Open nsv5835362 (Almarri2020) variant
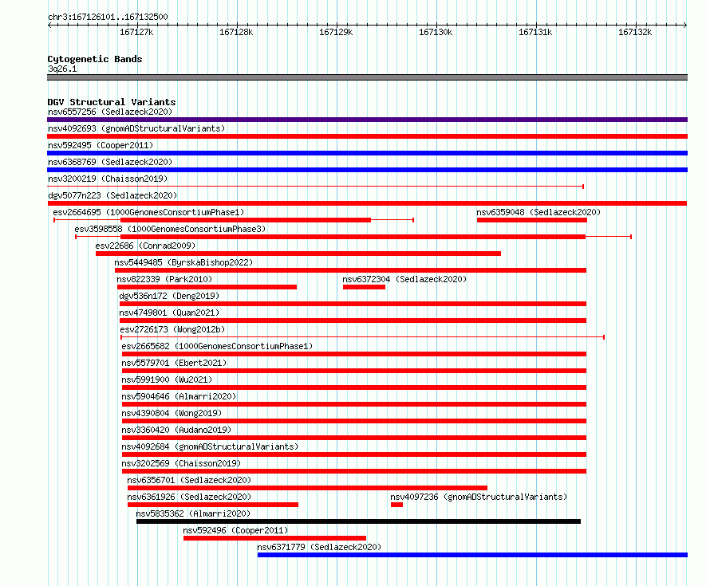Viewport: 710px width, 586px height. tap(193, 513)
